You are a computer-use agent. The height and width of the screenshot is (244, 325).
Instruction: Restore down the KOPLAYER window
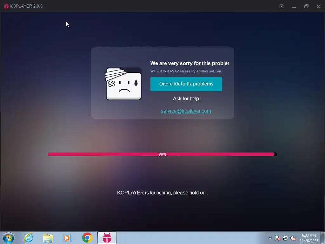point(306,6)
